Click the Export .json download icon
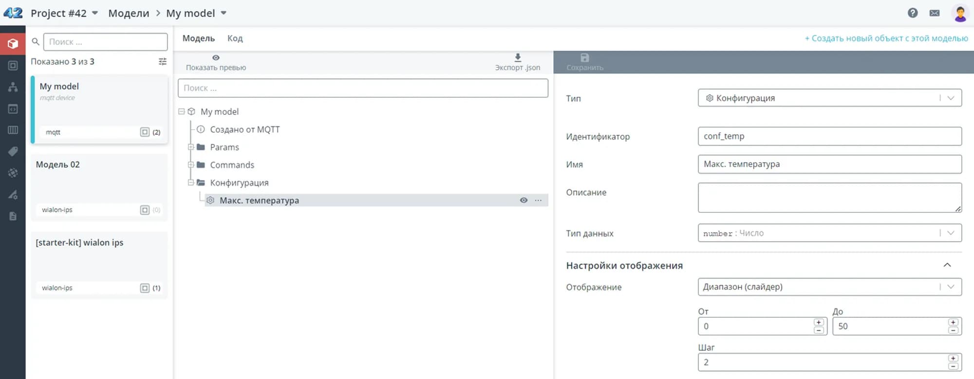The width and height of the screenshot is (974, 379). pyautogui.click(x=517, y=58)
